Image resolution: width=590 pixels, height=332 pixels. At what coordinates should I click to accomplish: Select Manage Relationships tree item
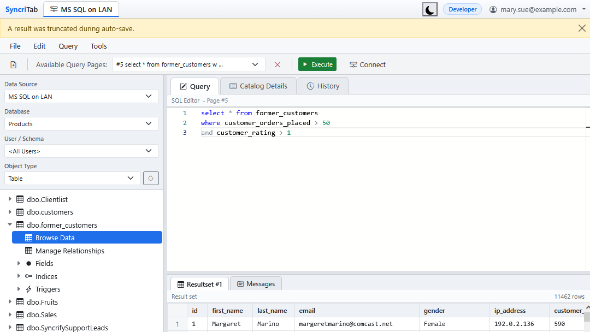pos(69,251)
